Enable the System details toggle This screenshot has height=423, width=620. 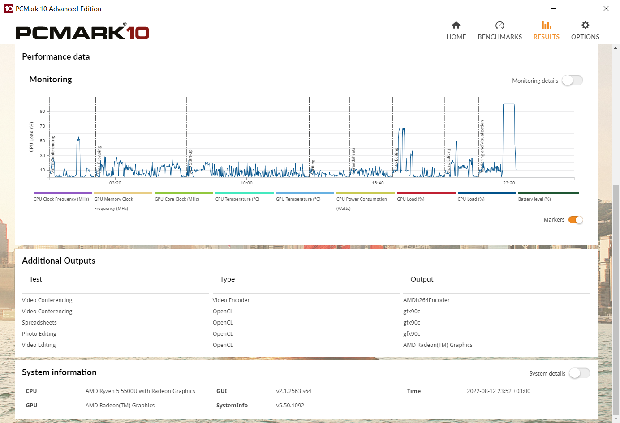click(x=579, y=373)
